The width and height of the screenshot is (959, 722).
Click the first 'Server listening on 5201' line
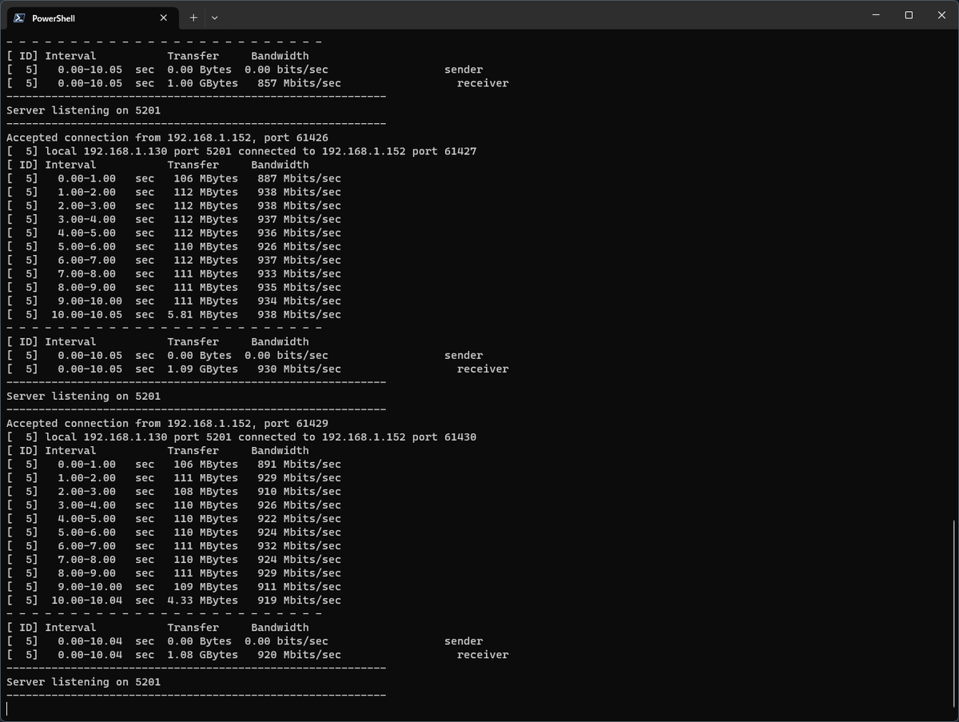pos(83,110)
